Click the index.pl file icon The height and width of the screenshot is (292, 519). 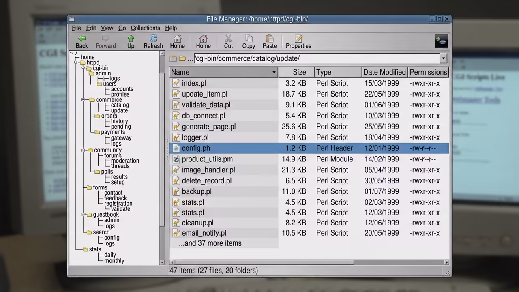pos(176,83)
